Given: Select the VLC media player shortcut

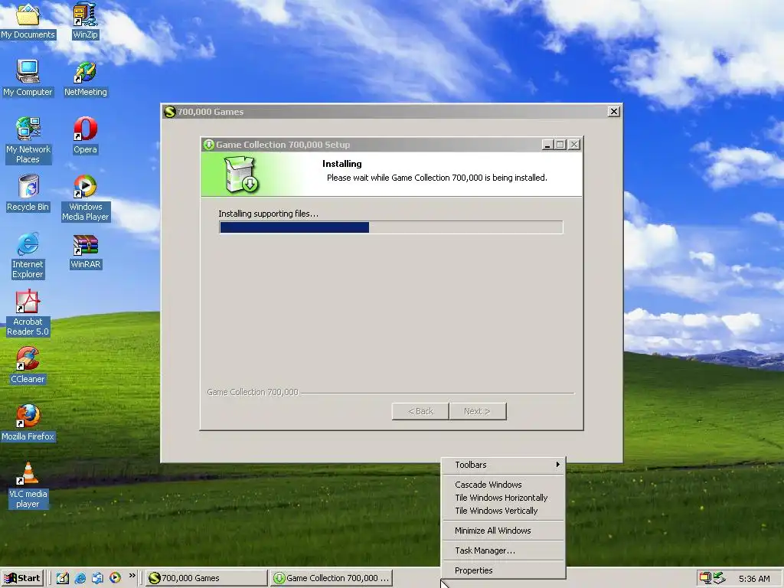Looking at the screenshot, I should click(x=28, y=485).
